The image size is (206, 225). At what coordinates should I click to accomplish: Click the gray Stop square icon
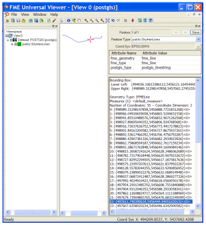tap(126, 21)
